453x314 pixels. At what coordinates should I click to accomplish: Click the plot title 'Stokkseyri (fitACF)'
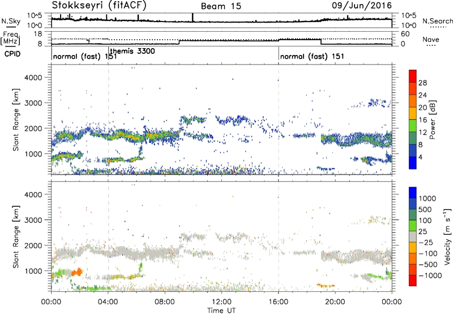tap(99, 5)
